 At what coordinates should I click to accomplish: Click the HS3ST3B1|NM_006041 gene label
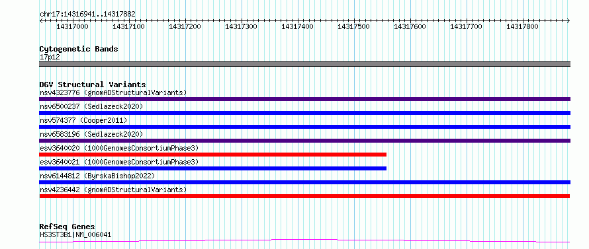click(x=75, y=234)
